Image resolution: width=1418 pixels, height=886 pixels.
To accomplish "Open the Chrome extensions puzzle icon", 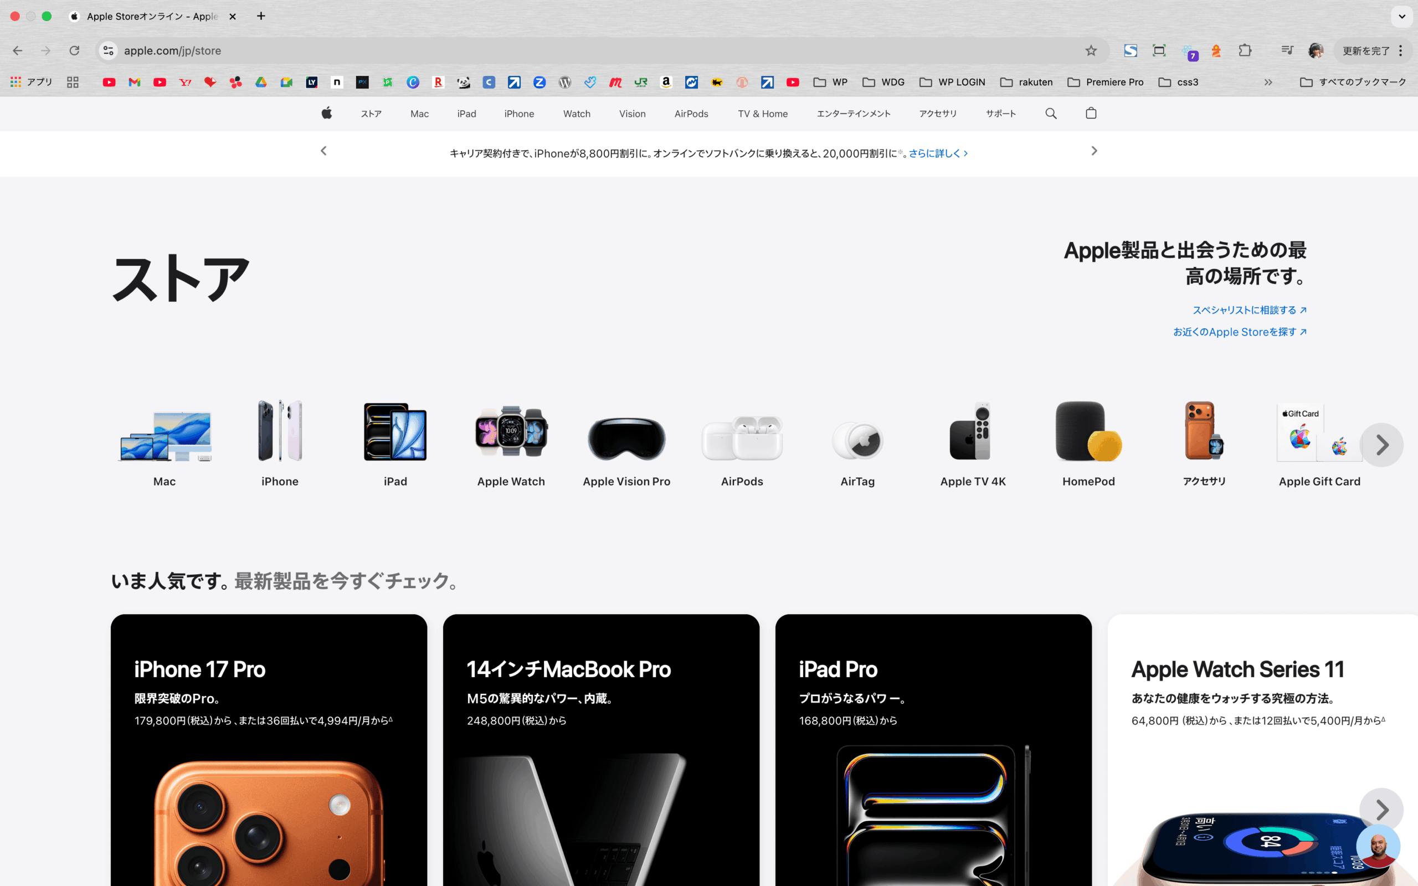I will click(1245, 51).
